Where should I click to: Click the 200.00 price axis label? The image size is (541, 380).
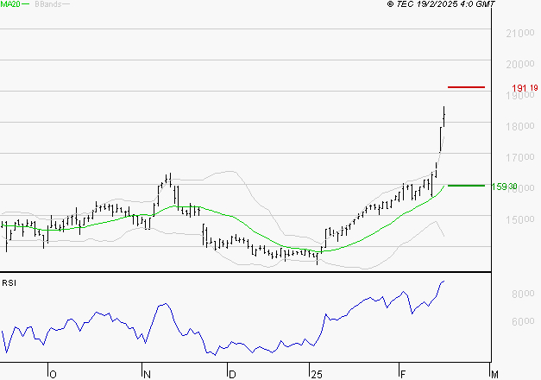click(x=520, y=64)
